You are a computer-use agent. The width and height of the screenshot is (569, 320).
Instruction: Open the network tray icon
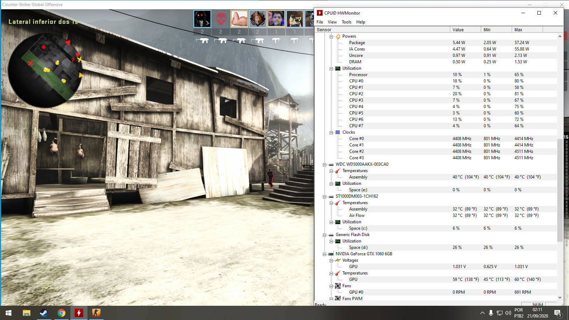click(x=500, y=313)
